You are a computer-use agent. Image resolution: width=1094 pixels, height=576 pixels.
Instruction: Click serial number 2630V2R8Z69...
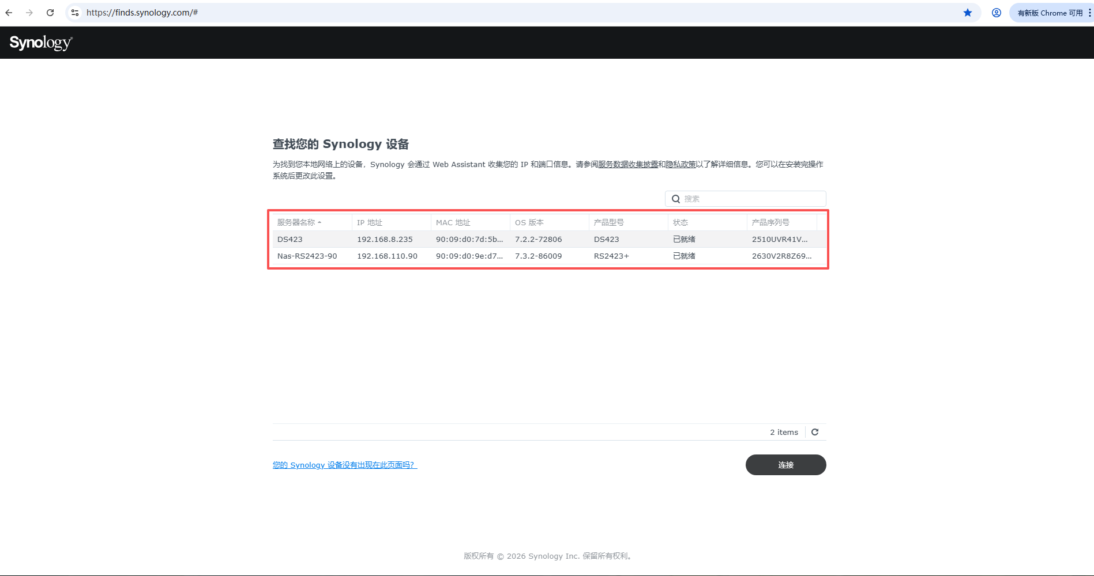click(781, 256)
